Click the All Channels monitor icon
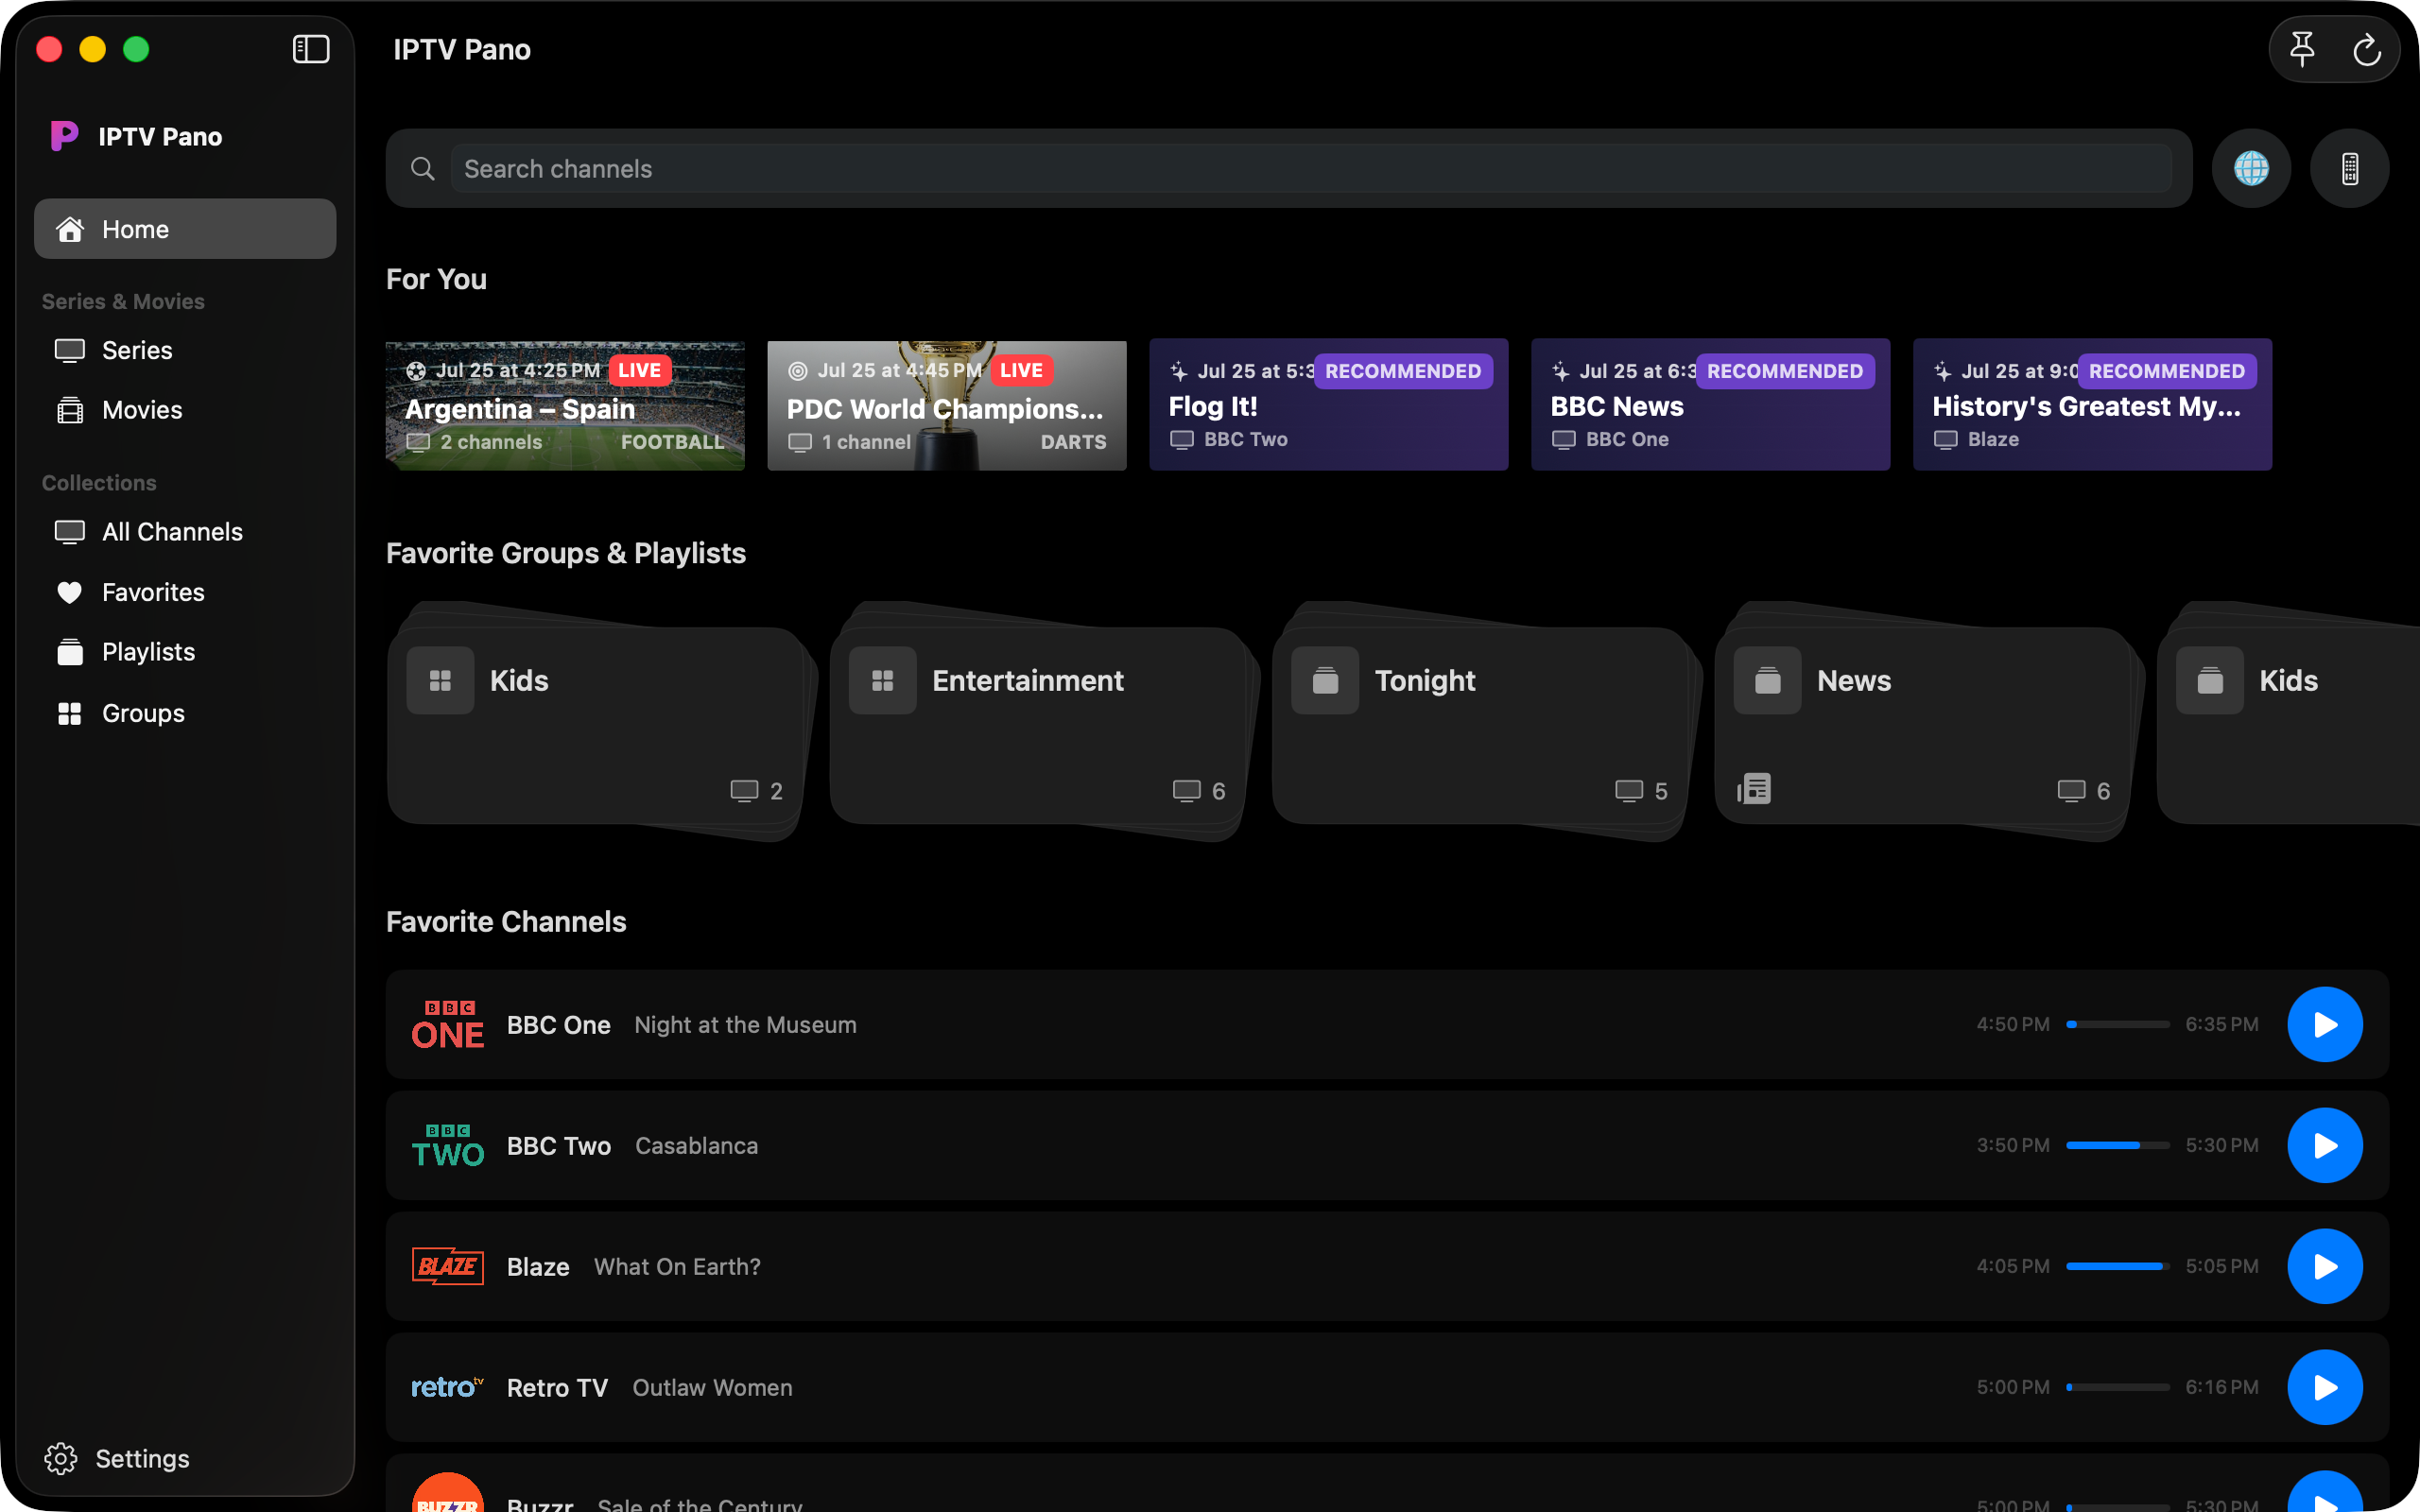The height and width of the screenshot is (1512, 2420). pos(69,532)
